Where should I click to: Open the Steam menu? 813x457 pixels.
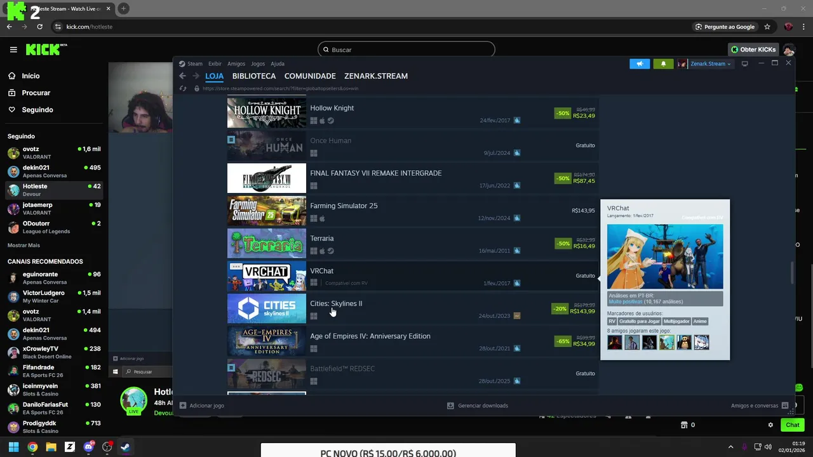point(191,63)
